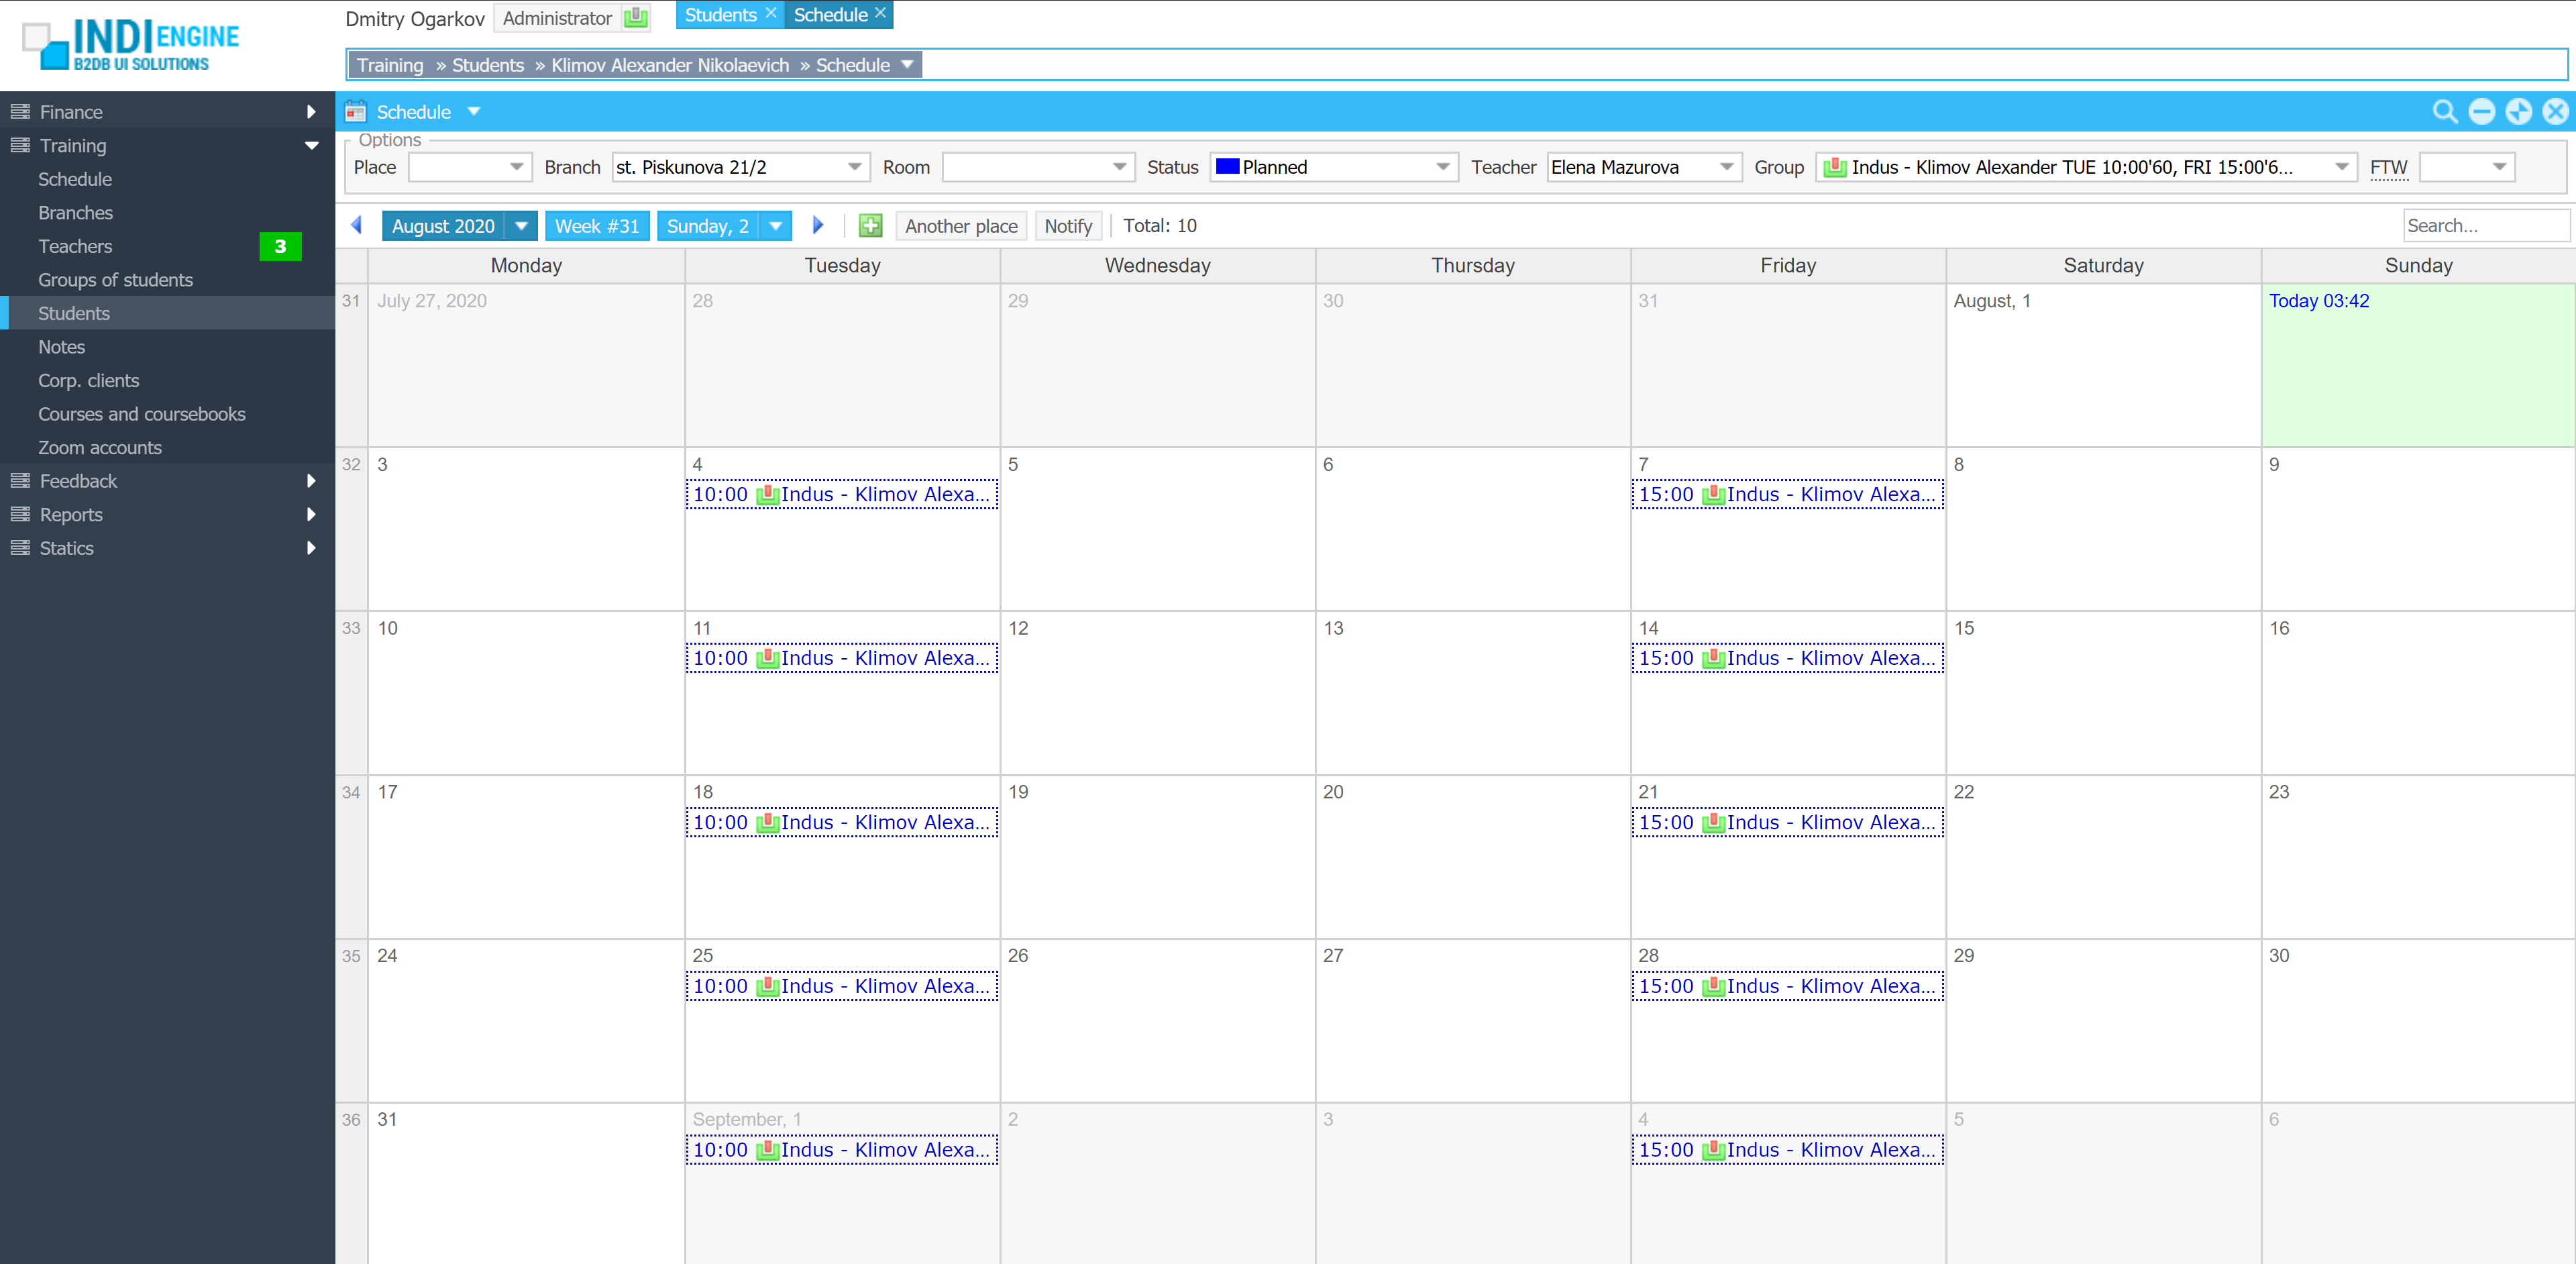Click the plus circle icon in header
The height and width of the screenshot is (1264, 2576).
2518,112
